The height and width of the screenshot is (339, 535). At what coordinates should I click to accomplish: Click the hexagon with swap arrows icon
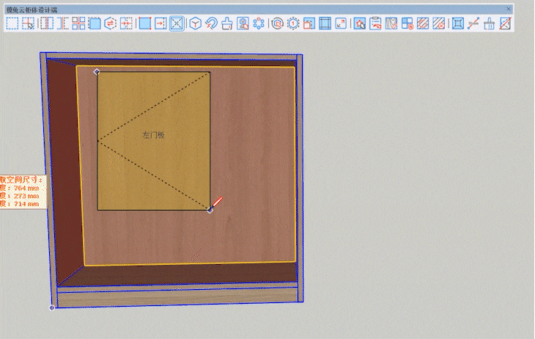pyautogui.click(x=110, y=23)
